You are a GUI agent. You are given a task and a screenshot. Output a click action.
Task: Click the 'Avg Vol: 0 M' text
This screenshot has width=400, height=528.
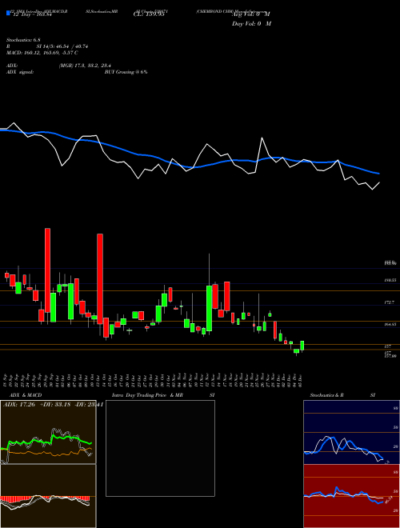click(x=251, y=14)
